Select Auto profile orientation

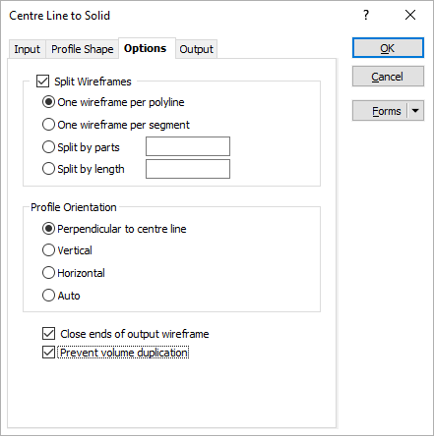tap(48, 296)
